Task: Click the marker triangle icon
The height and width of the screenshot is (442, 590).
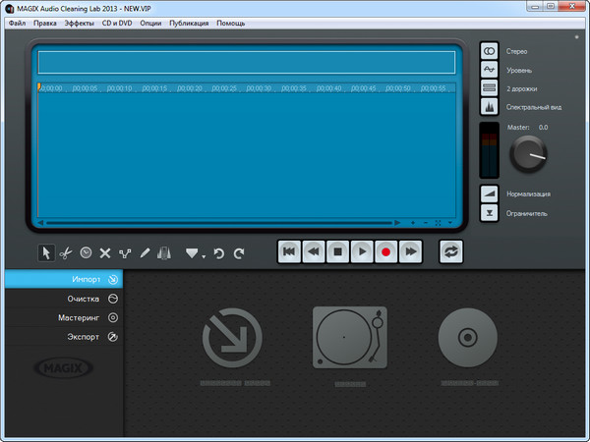Action: pos(192,253)
